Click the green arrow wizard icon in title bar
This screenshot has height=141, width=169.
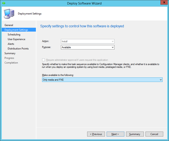coord(4,3)
